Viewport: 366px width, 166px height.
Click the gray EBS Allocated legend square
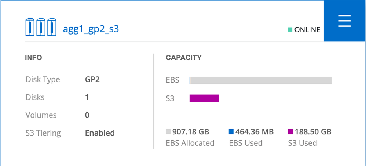pyautogui.click(x=168, y=131)
